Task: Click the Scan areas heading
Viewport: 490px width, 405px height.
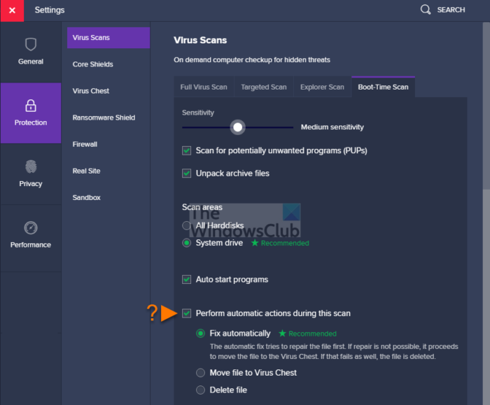Action: (202, 207)
